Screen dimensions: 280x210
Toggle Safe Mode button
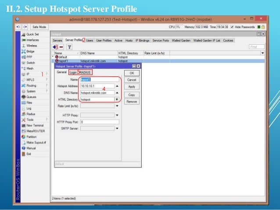[39, 27]
